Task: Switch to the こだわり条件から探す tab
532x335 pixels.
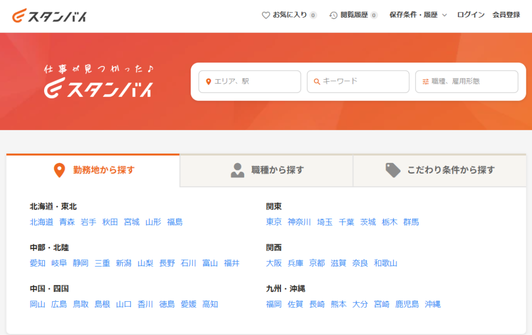Action: pyautogui.click(x=440, y=170)
